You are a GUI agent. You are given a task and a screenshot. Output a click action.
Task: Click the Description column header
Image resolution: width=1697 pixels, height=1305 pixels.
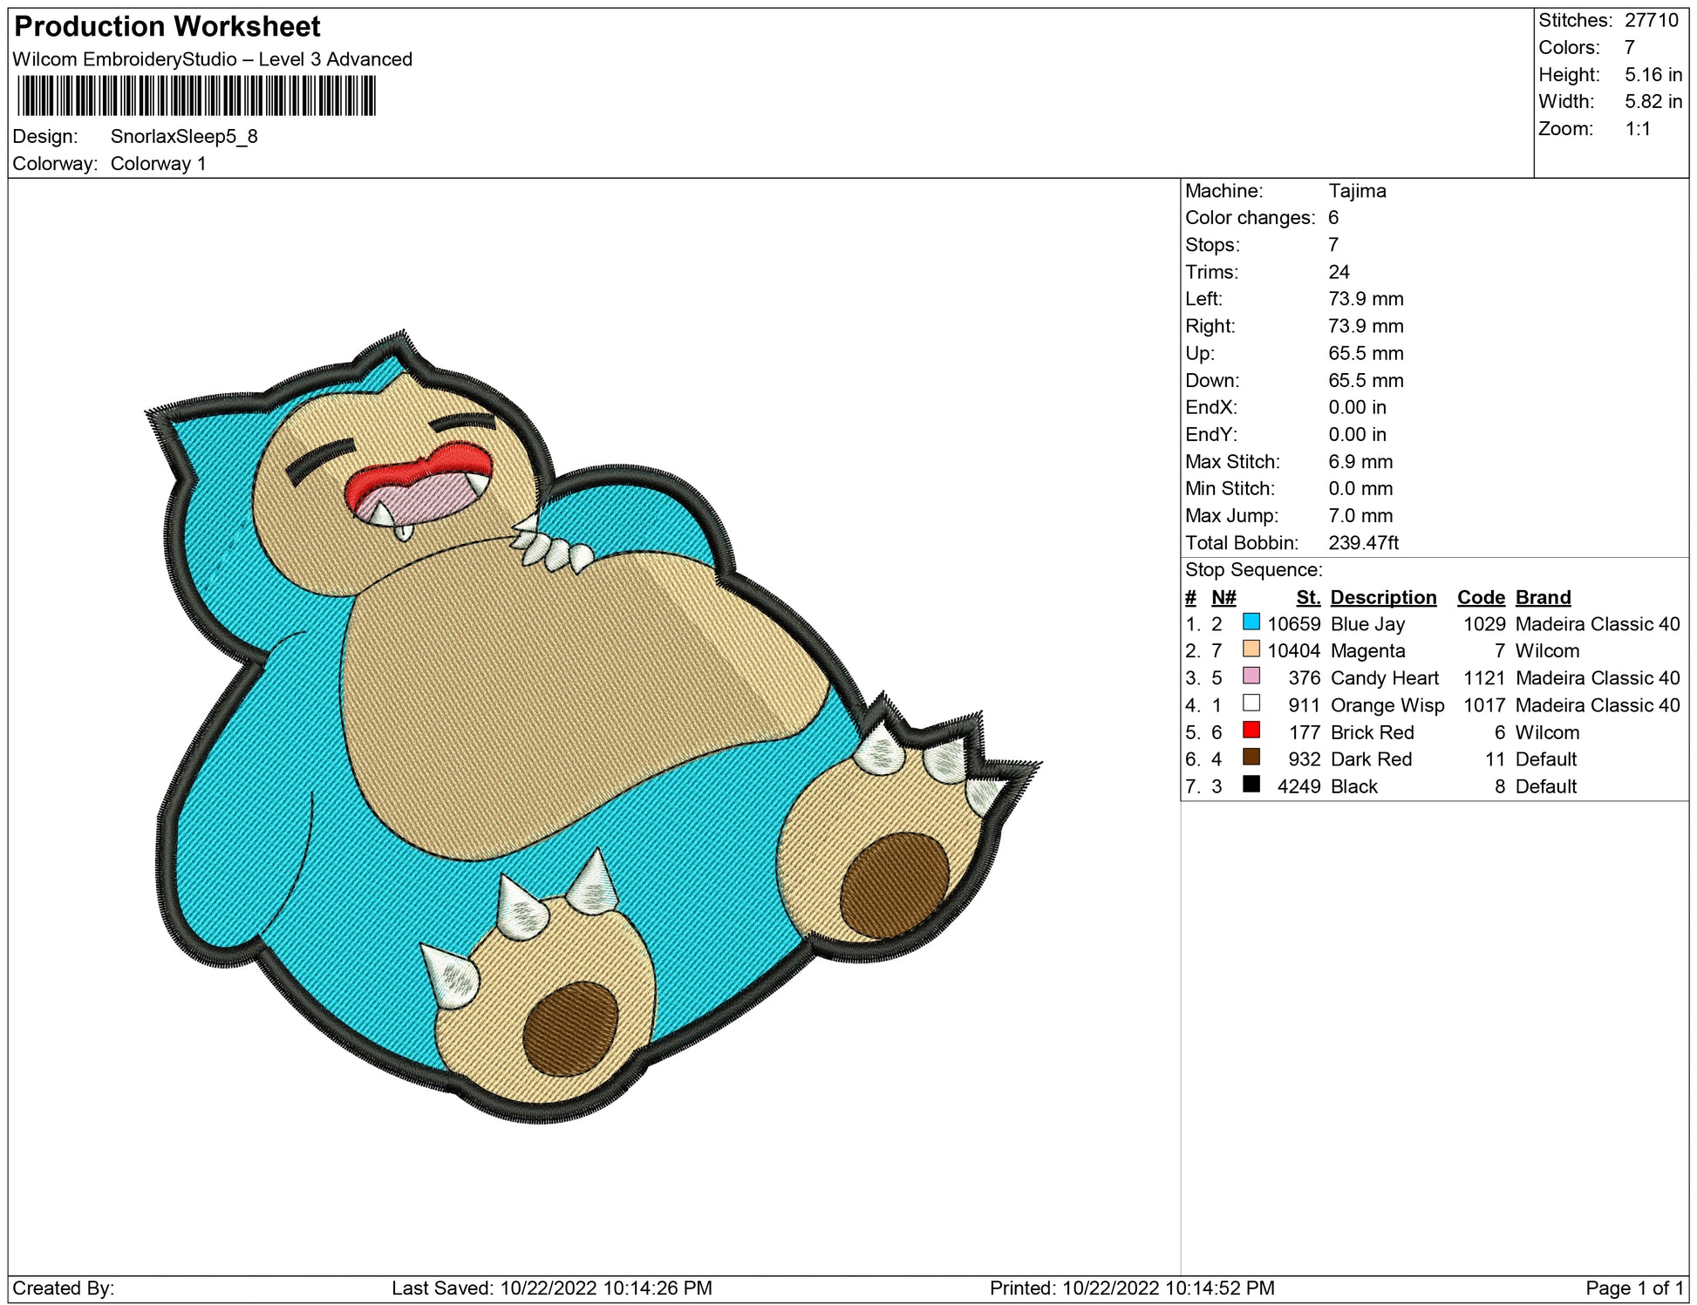(1382, 597)
